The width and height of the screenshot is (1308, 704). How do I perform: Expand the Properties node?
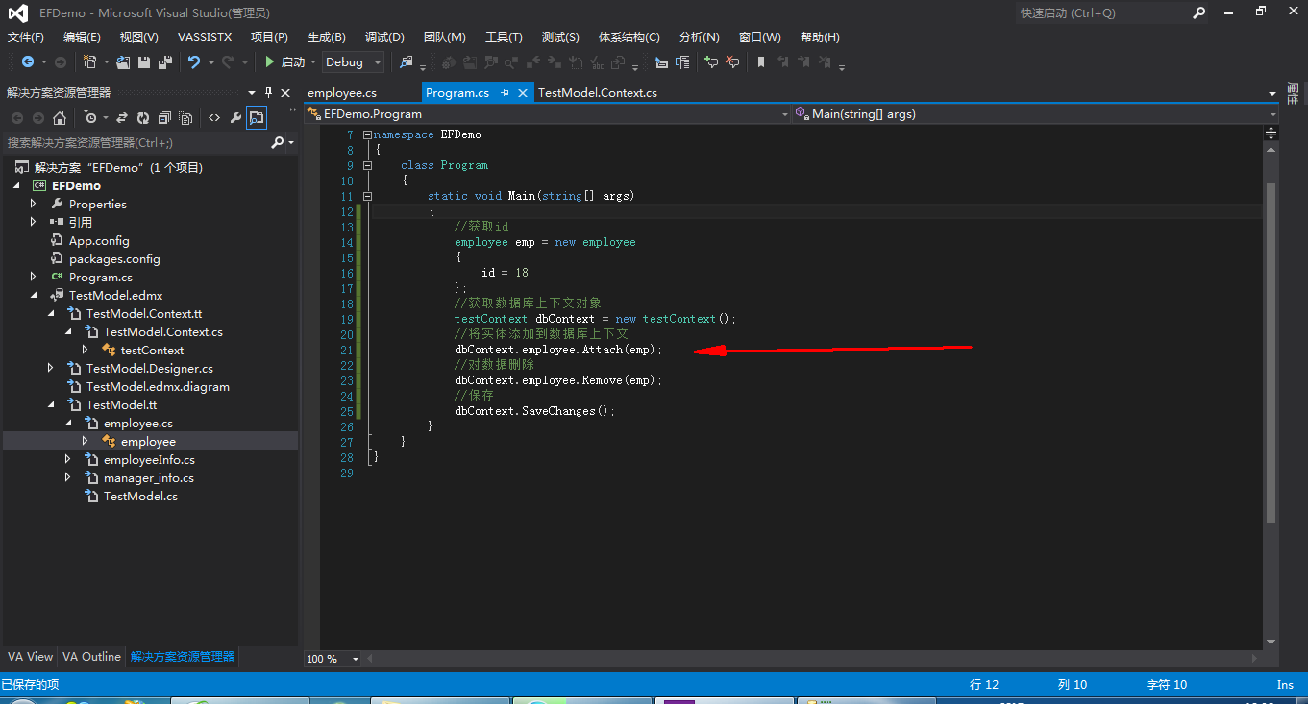[34, 205]
